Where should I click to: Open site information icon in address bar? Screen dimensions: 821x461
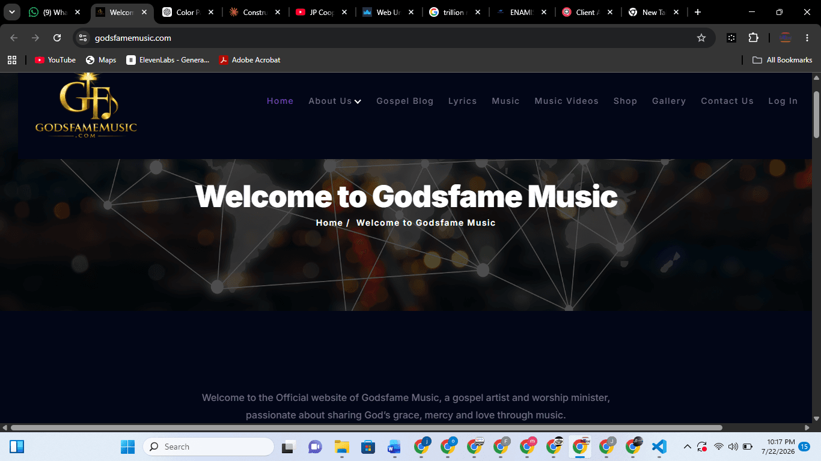83,38
